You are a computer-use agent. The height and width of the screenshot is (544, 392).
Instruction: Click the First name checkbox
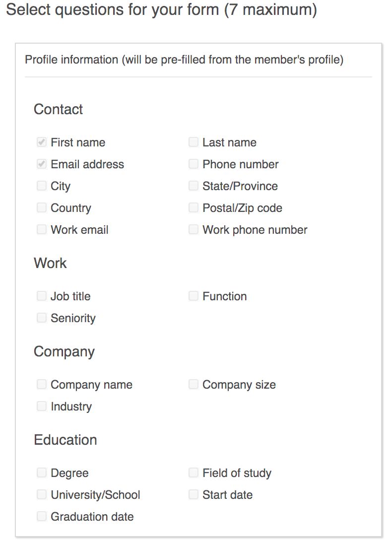pyautogui.click(x=42, y=142)
